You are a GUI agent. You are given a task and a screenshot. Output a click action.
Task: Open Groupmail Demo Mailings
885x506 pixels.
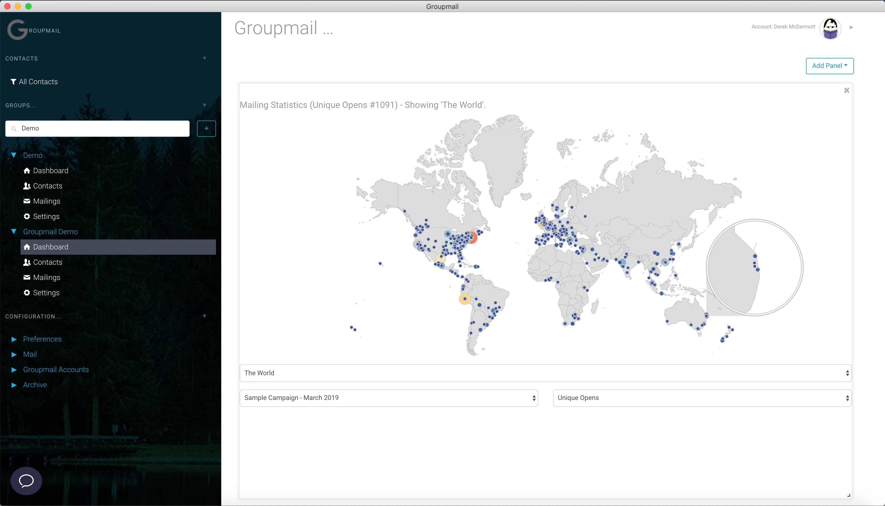click(47, 277)
